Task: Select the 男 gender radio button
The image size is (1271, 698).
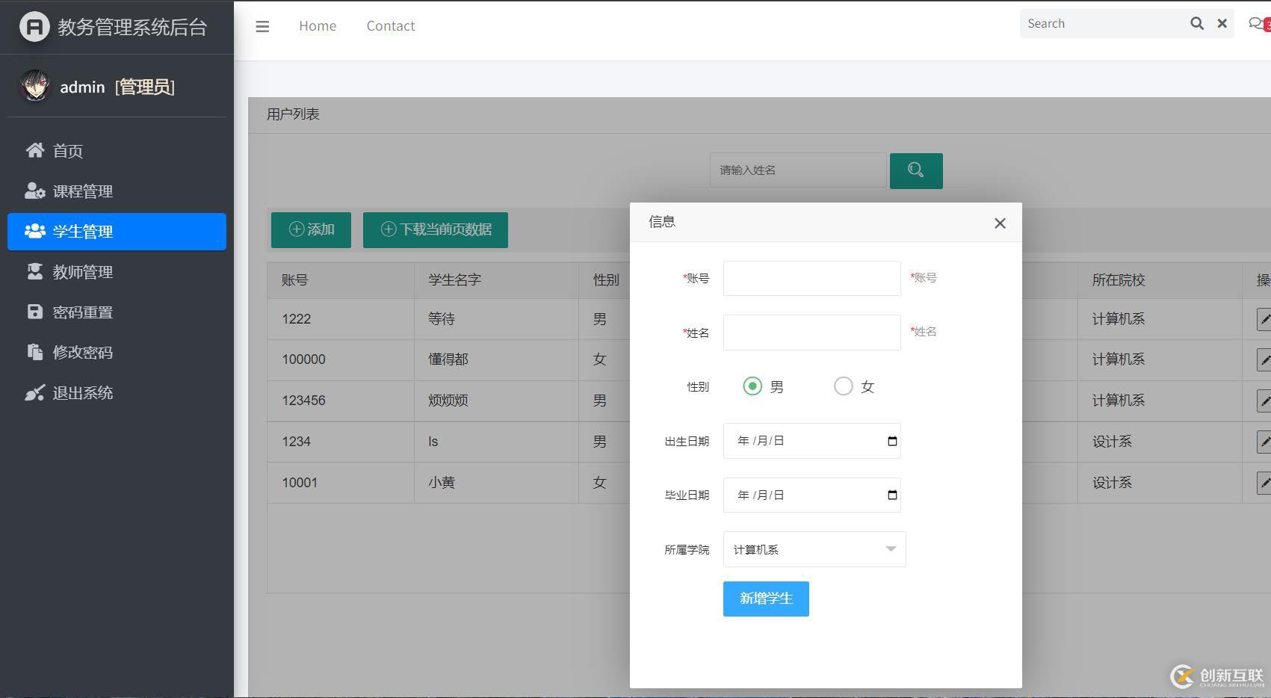Action: tap(752, 386)
